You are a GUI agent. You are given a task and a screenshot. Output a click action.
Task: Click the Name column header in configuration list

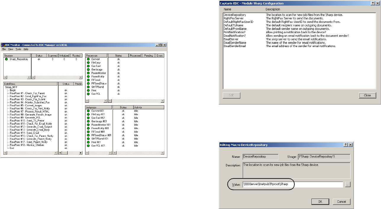227,9
